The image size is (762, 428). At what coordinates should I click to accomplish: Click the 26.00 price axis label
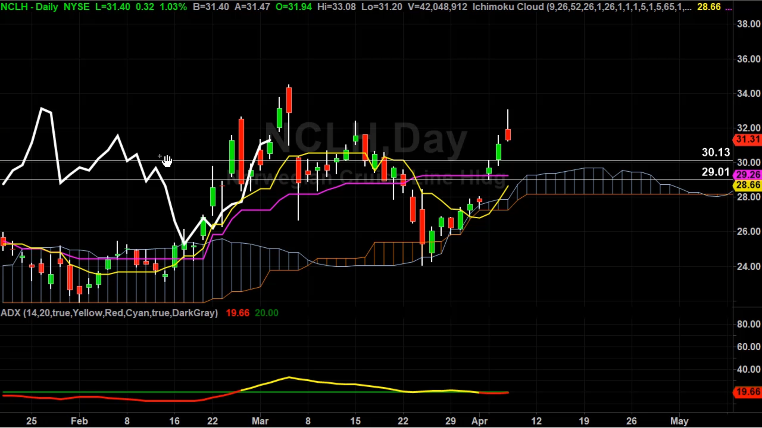pos(749,231)
